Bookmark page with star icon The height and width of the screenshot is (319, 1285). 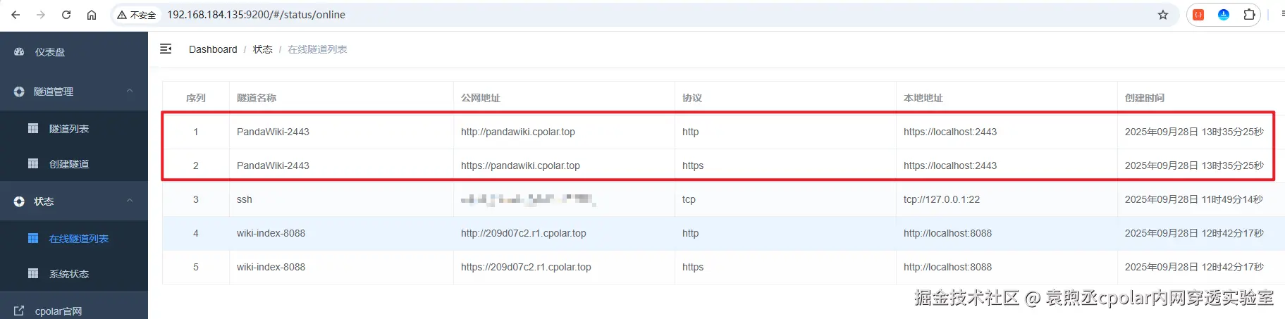[1163, 15]
